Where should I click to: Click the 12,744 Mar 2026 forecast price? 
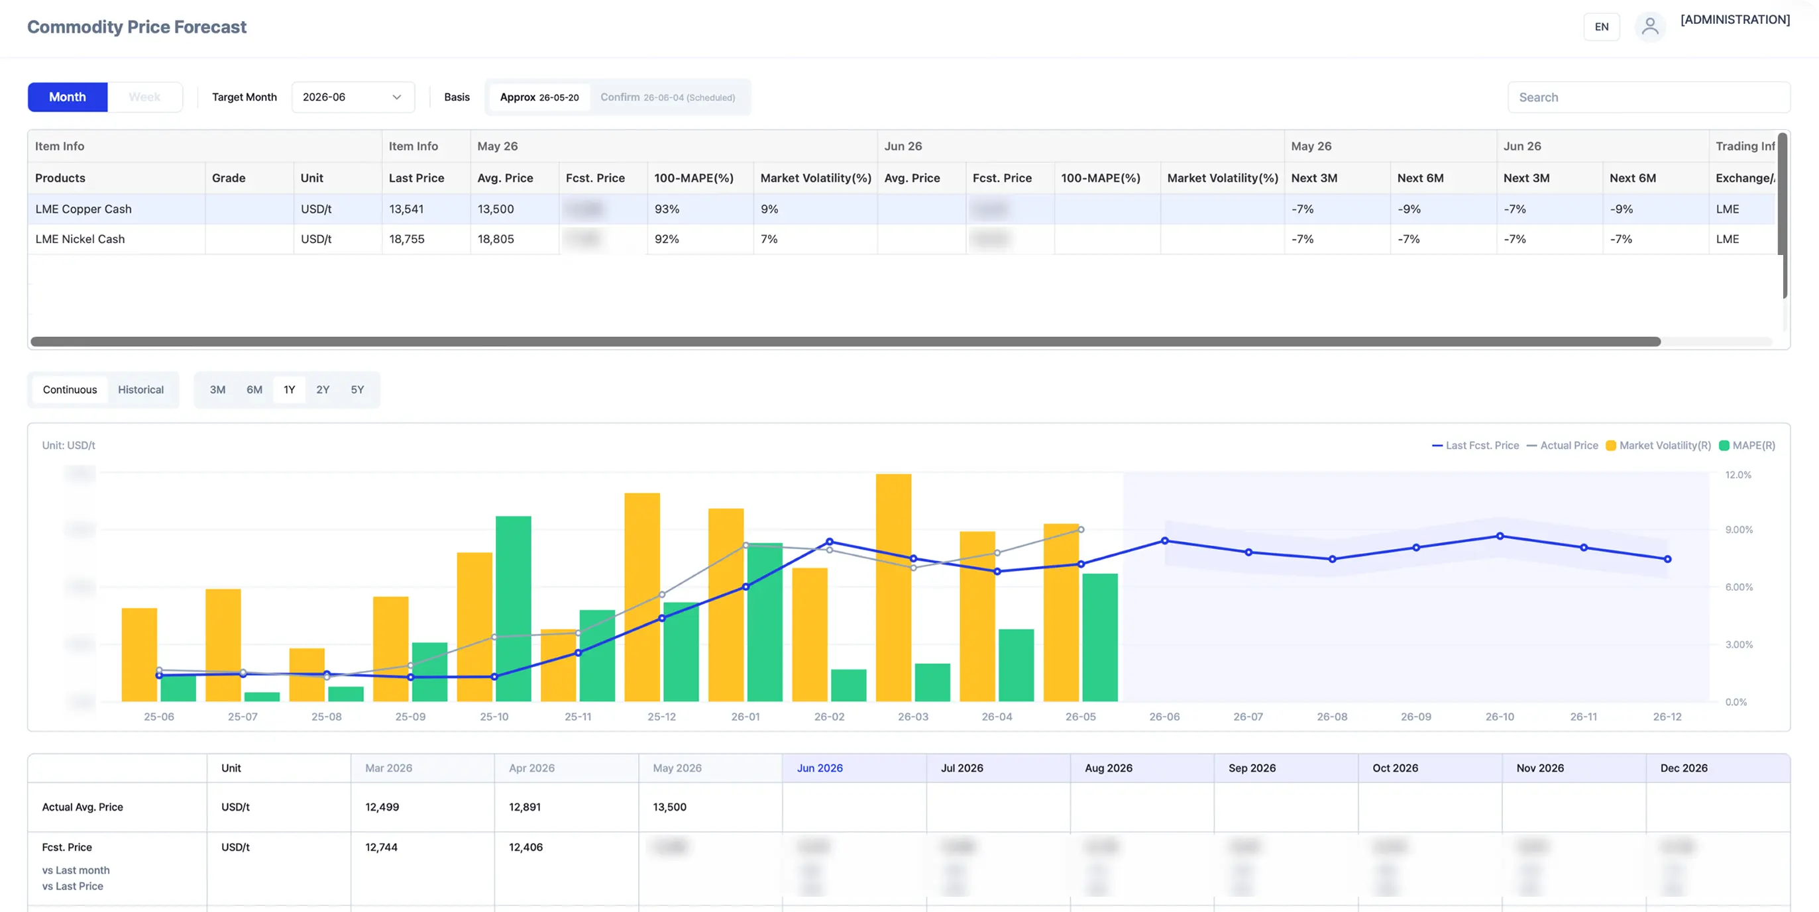point(381,847)
